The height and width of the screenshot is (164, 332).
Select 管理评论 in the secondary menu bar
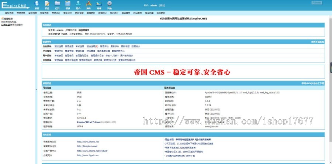pos(56,13)
